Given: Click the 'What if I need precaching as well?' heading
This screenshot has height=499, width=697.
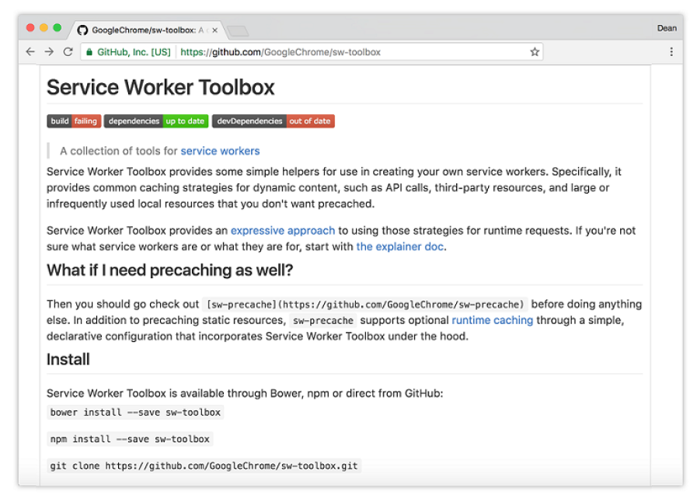Looking at the screenshot, I should (x=170, y=270).
